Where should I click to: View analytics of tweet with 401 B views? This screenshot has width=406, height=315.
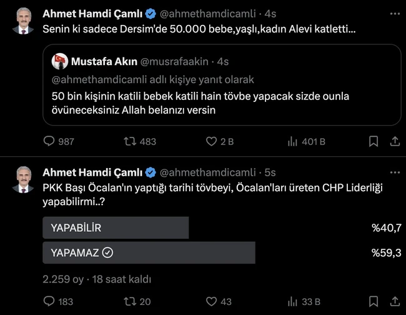(x=292, y=142)
